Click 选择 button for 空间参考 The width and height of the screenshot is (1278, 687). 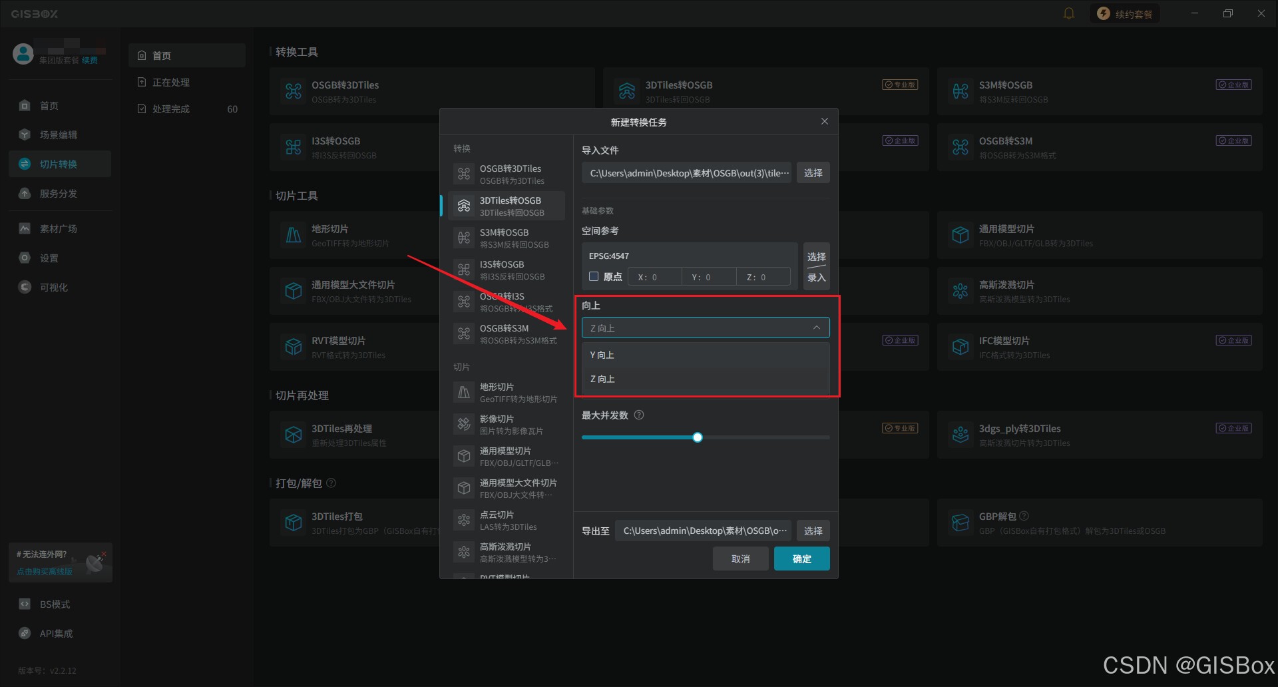[x=817, y=256]
